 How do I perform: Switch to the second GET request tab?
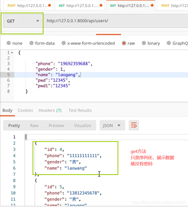click(x=79, y=5)
